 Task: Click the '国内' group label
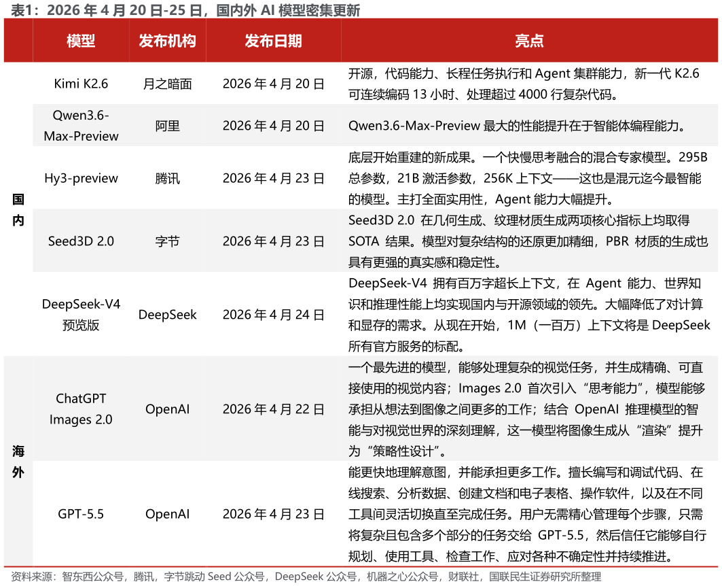[x=18, y=209]
